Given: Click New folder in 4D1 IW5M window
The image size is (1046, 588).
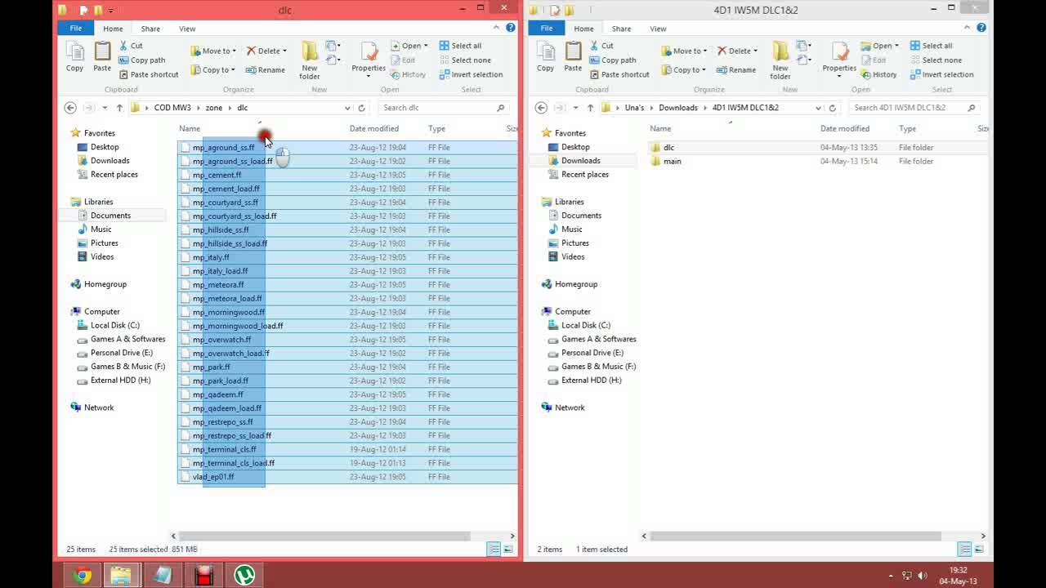Looking at the screenshot, I should tap(780, 60).
